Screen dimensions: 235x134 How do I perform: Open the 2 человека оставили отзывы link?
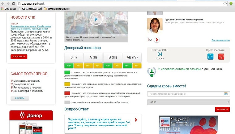pyautogui.click(x=179, y=69)
